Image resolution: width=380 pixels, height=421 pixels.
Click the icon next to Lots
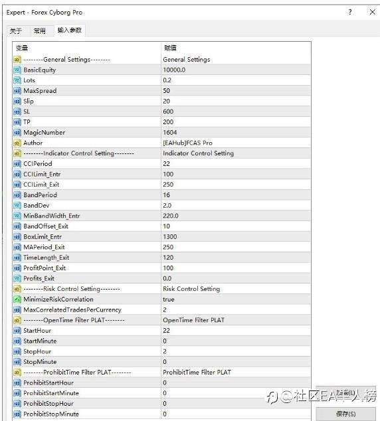[x=17, y=80]
